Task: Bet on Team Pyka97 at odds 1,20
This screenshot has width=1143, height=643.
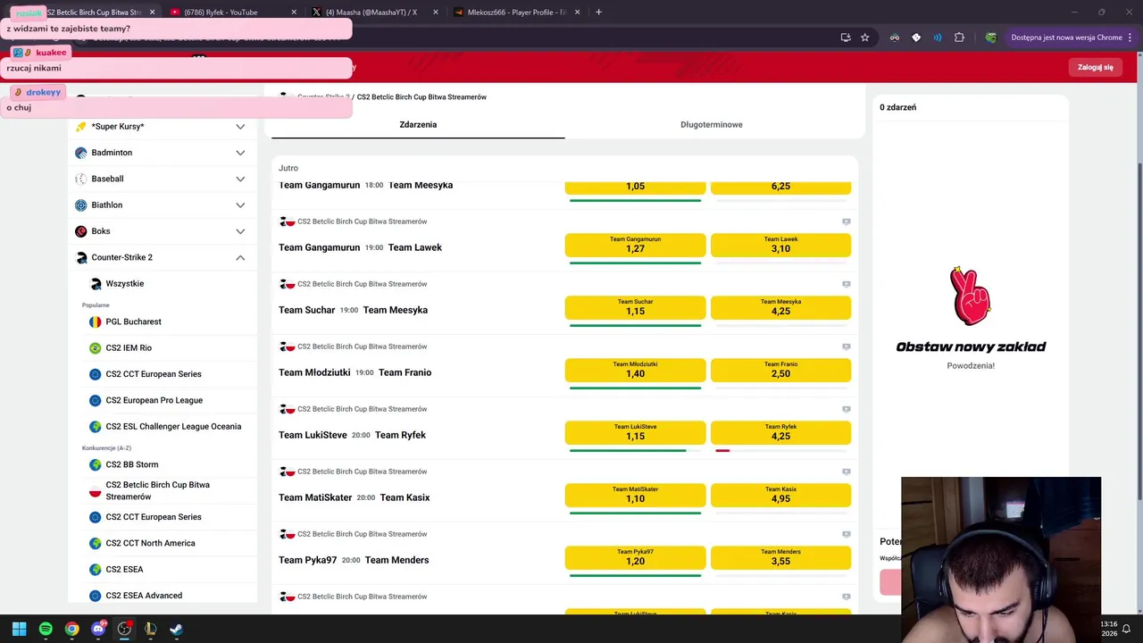Action: (x=635, y=557)
